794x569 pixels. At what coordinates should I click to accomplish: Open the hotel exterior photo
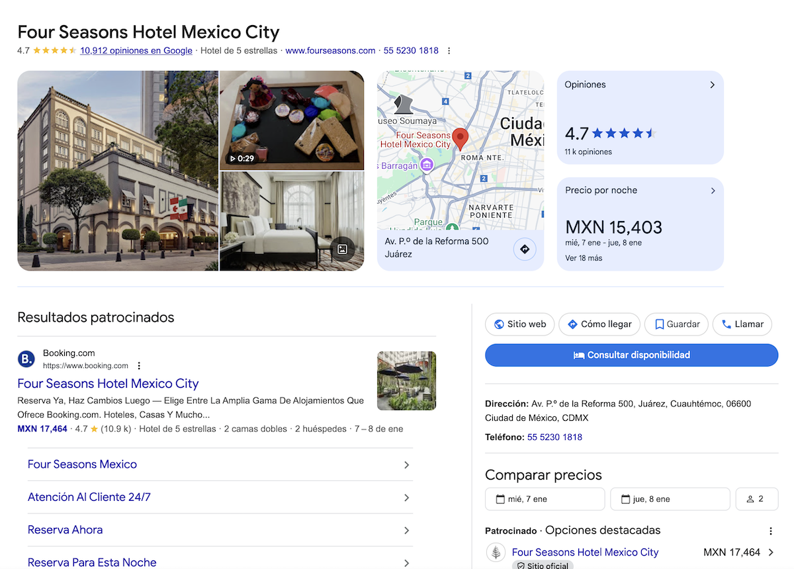[x=118, y=171]
